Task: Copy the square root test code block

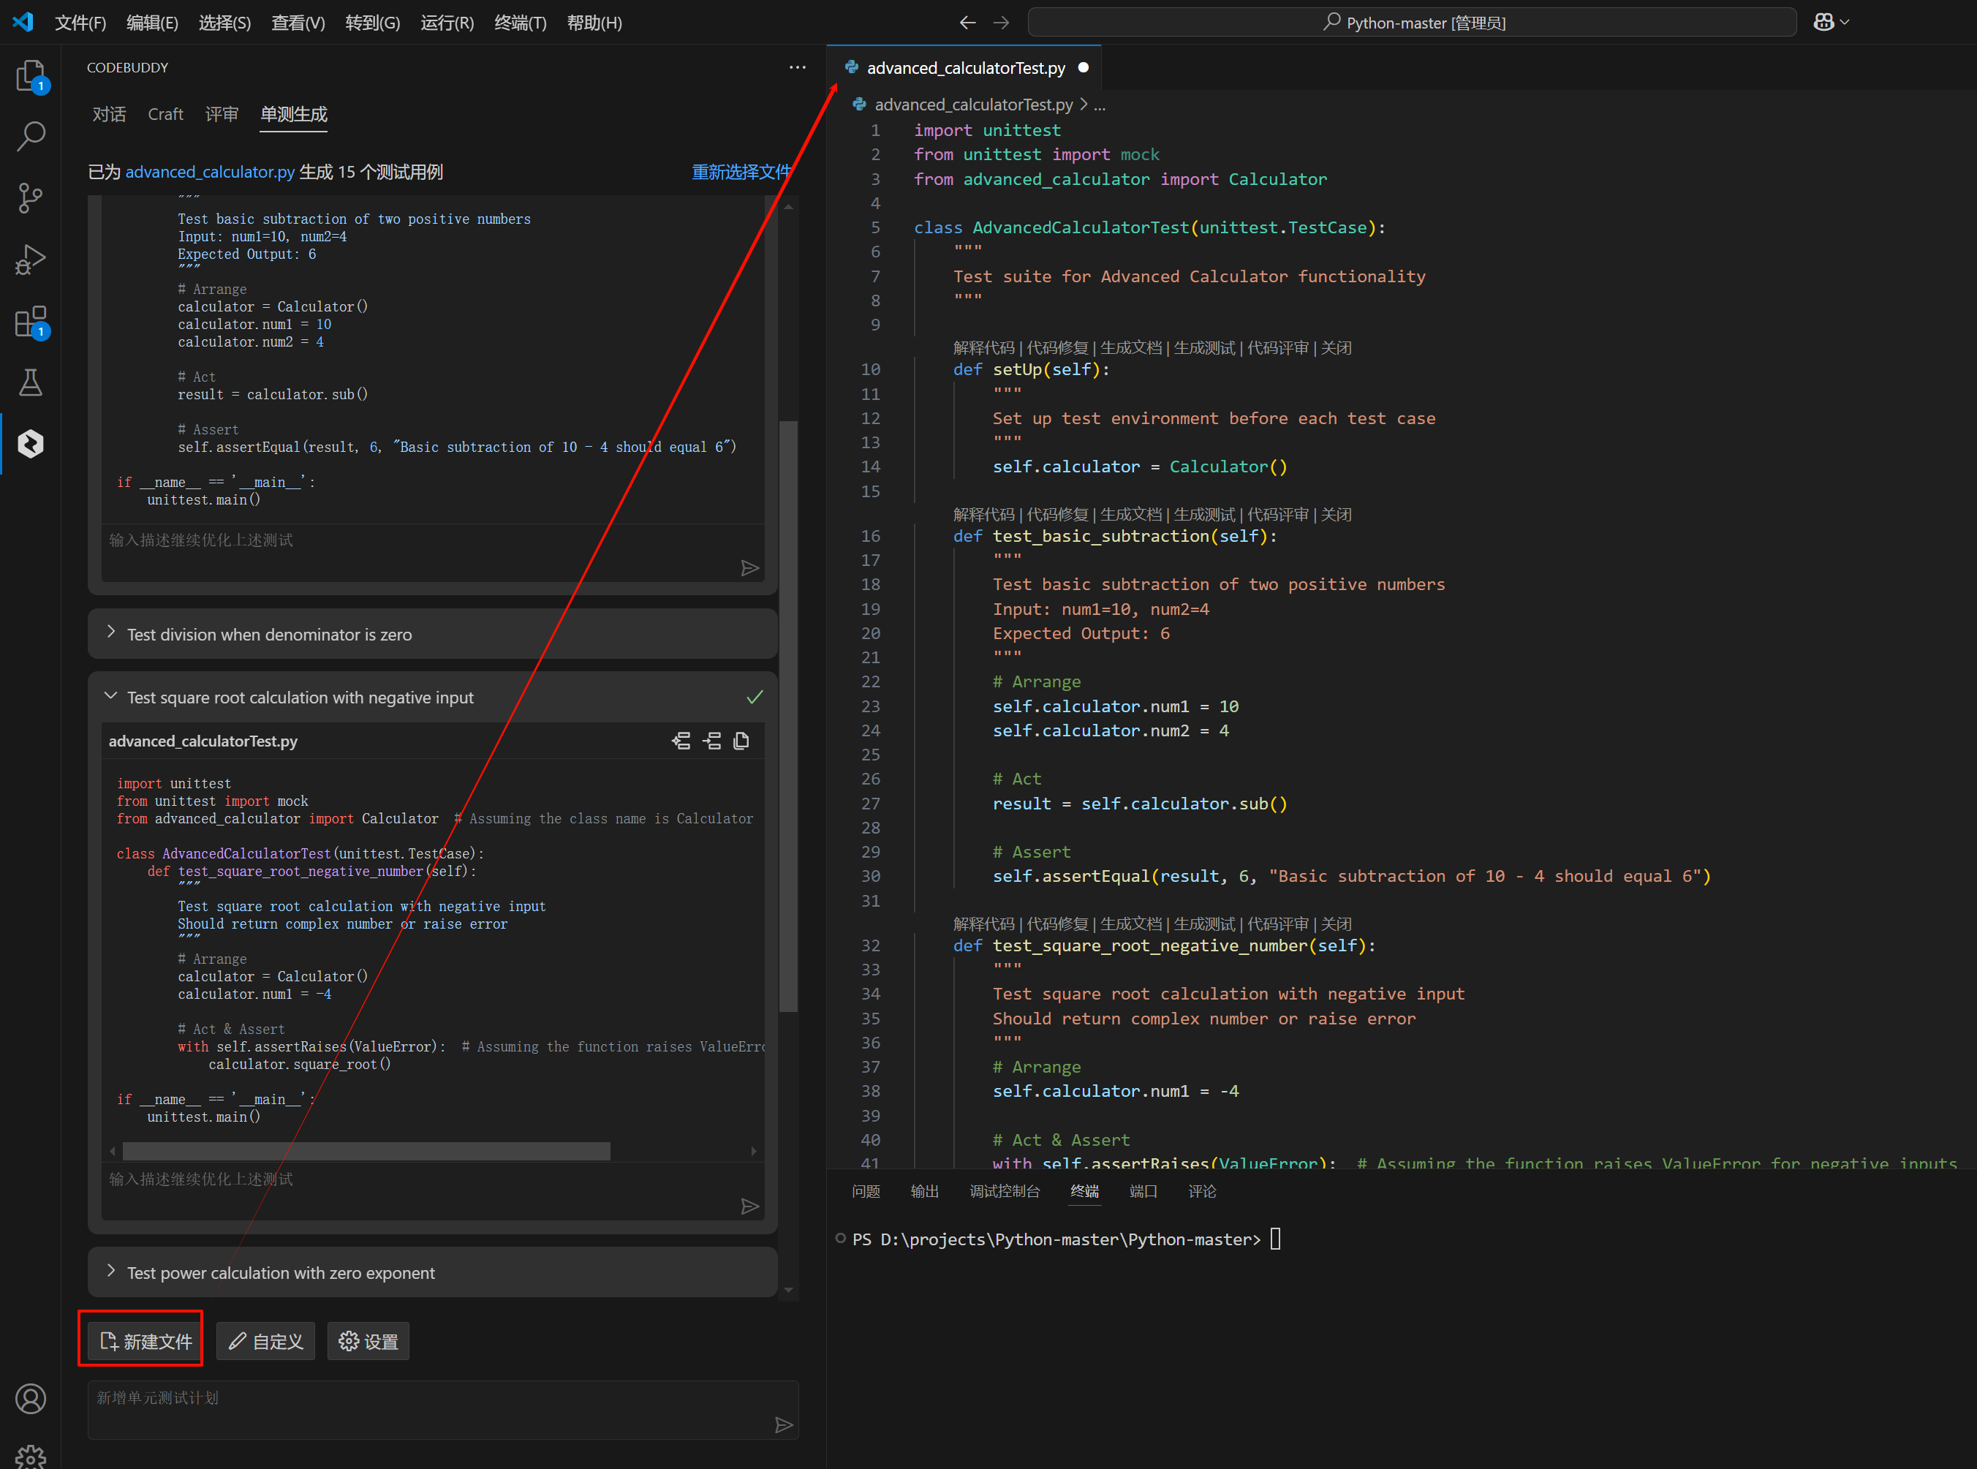Action: 741,741
